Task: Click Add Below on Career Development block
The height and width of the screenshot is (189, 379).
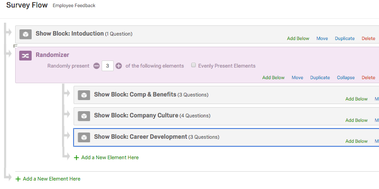Action: coord(356,141)
